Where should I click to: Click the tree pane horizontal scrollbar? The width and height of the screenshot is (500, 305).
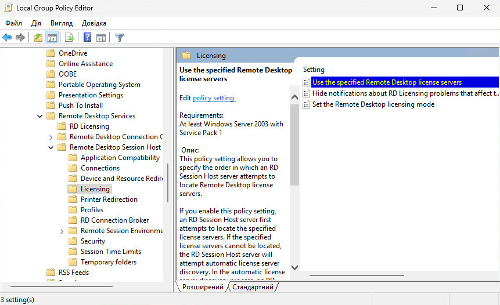pyautogui.click(x=61, y=286)
